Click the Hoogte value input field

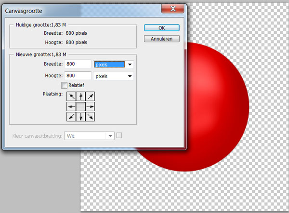[x=78, y=76]
